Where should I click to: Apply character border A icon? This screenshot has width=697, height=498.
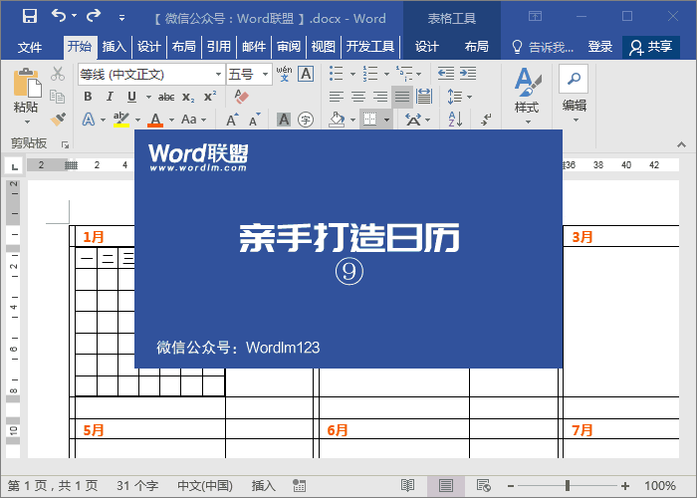click(x=306, y=74)
